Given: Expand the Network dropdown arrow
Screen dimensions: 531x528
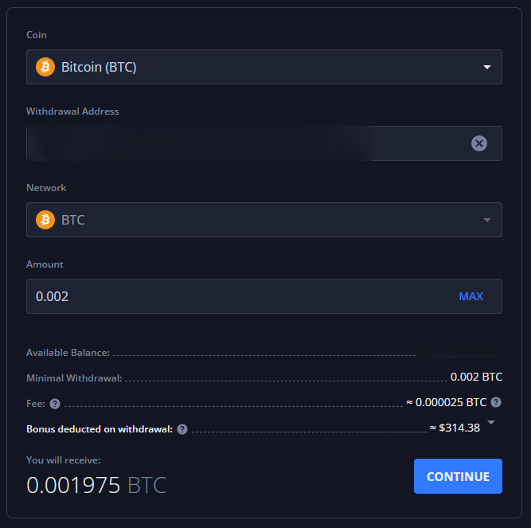Looking at the screenshot, I should (487, 221).
